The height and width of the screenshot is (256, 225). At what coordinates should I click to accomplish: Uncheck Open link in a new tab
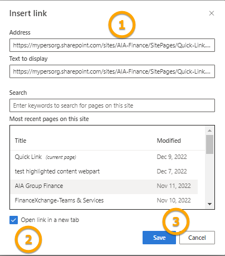13,220
